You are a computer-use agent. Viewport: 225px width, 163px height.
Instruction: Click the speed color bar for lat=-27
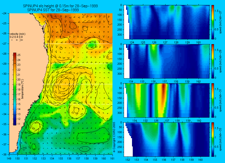pyautogui.click(x=213, y=22)
